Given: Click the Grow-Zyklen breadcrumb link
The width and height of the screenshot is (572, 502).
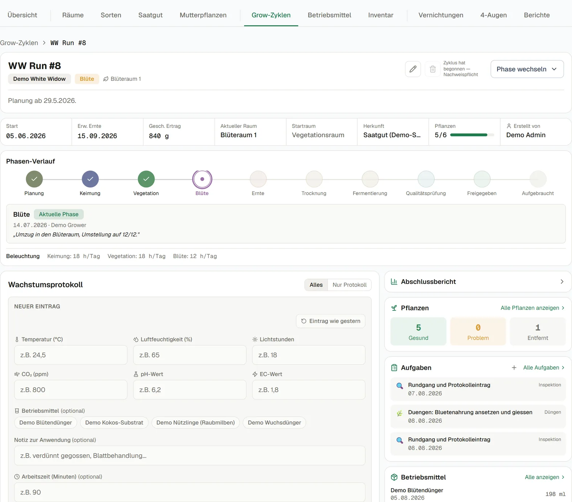Looking at the screenshot, I should 19,43.
